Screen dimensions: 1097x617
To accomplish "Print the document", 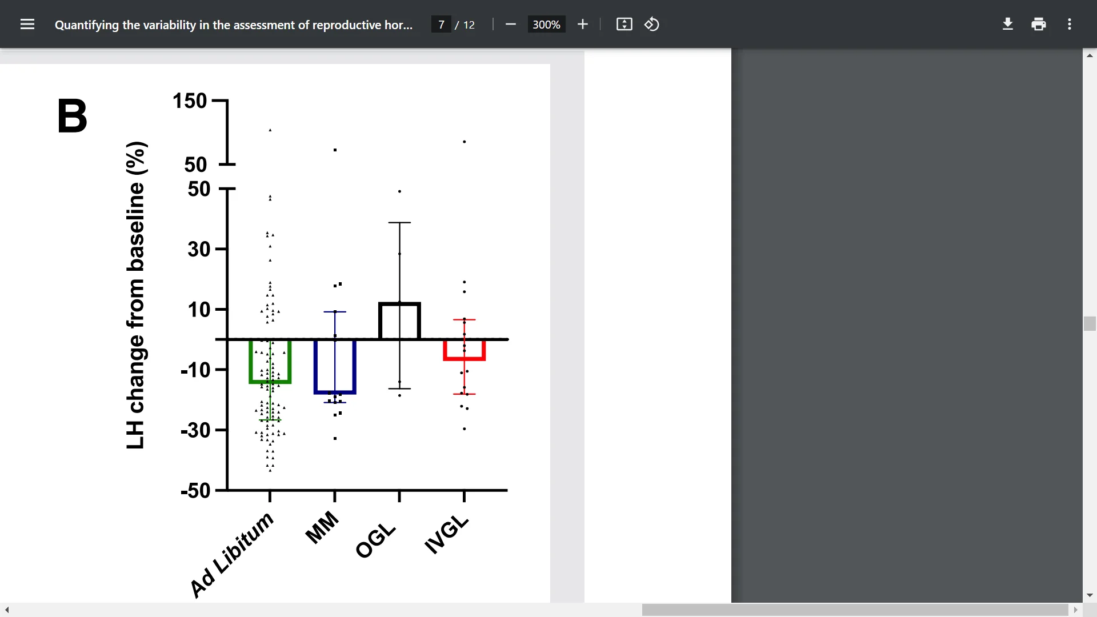I will click(x=1039, y=24).
